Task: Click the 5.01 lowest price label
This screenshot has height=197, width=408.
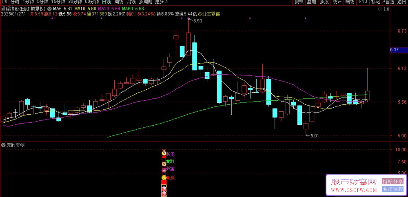Action: coord(315,135)
